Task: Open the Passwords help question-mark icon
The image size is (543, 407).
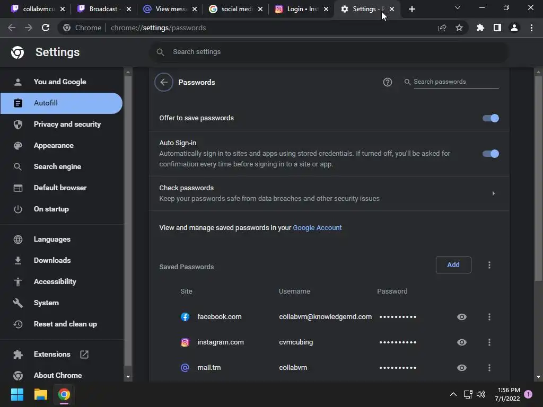Action: click(388, 82)
